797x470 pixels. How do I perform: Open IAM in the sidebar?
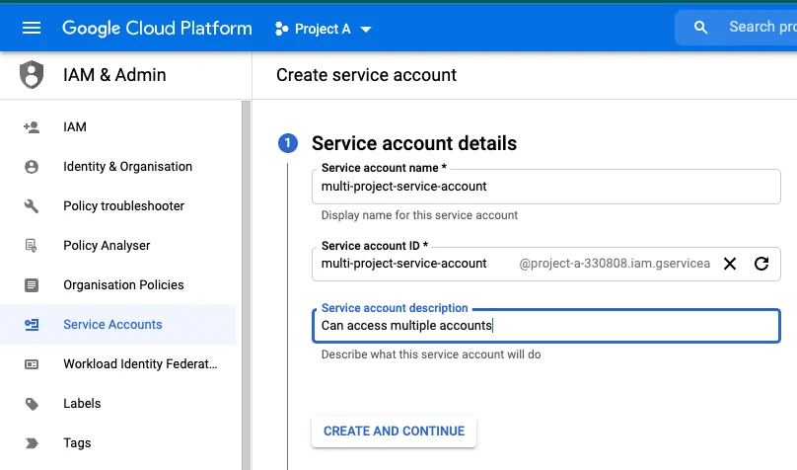(118, 127)
